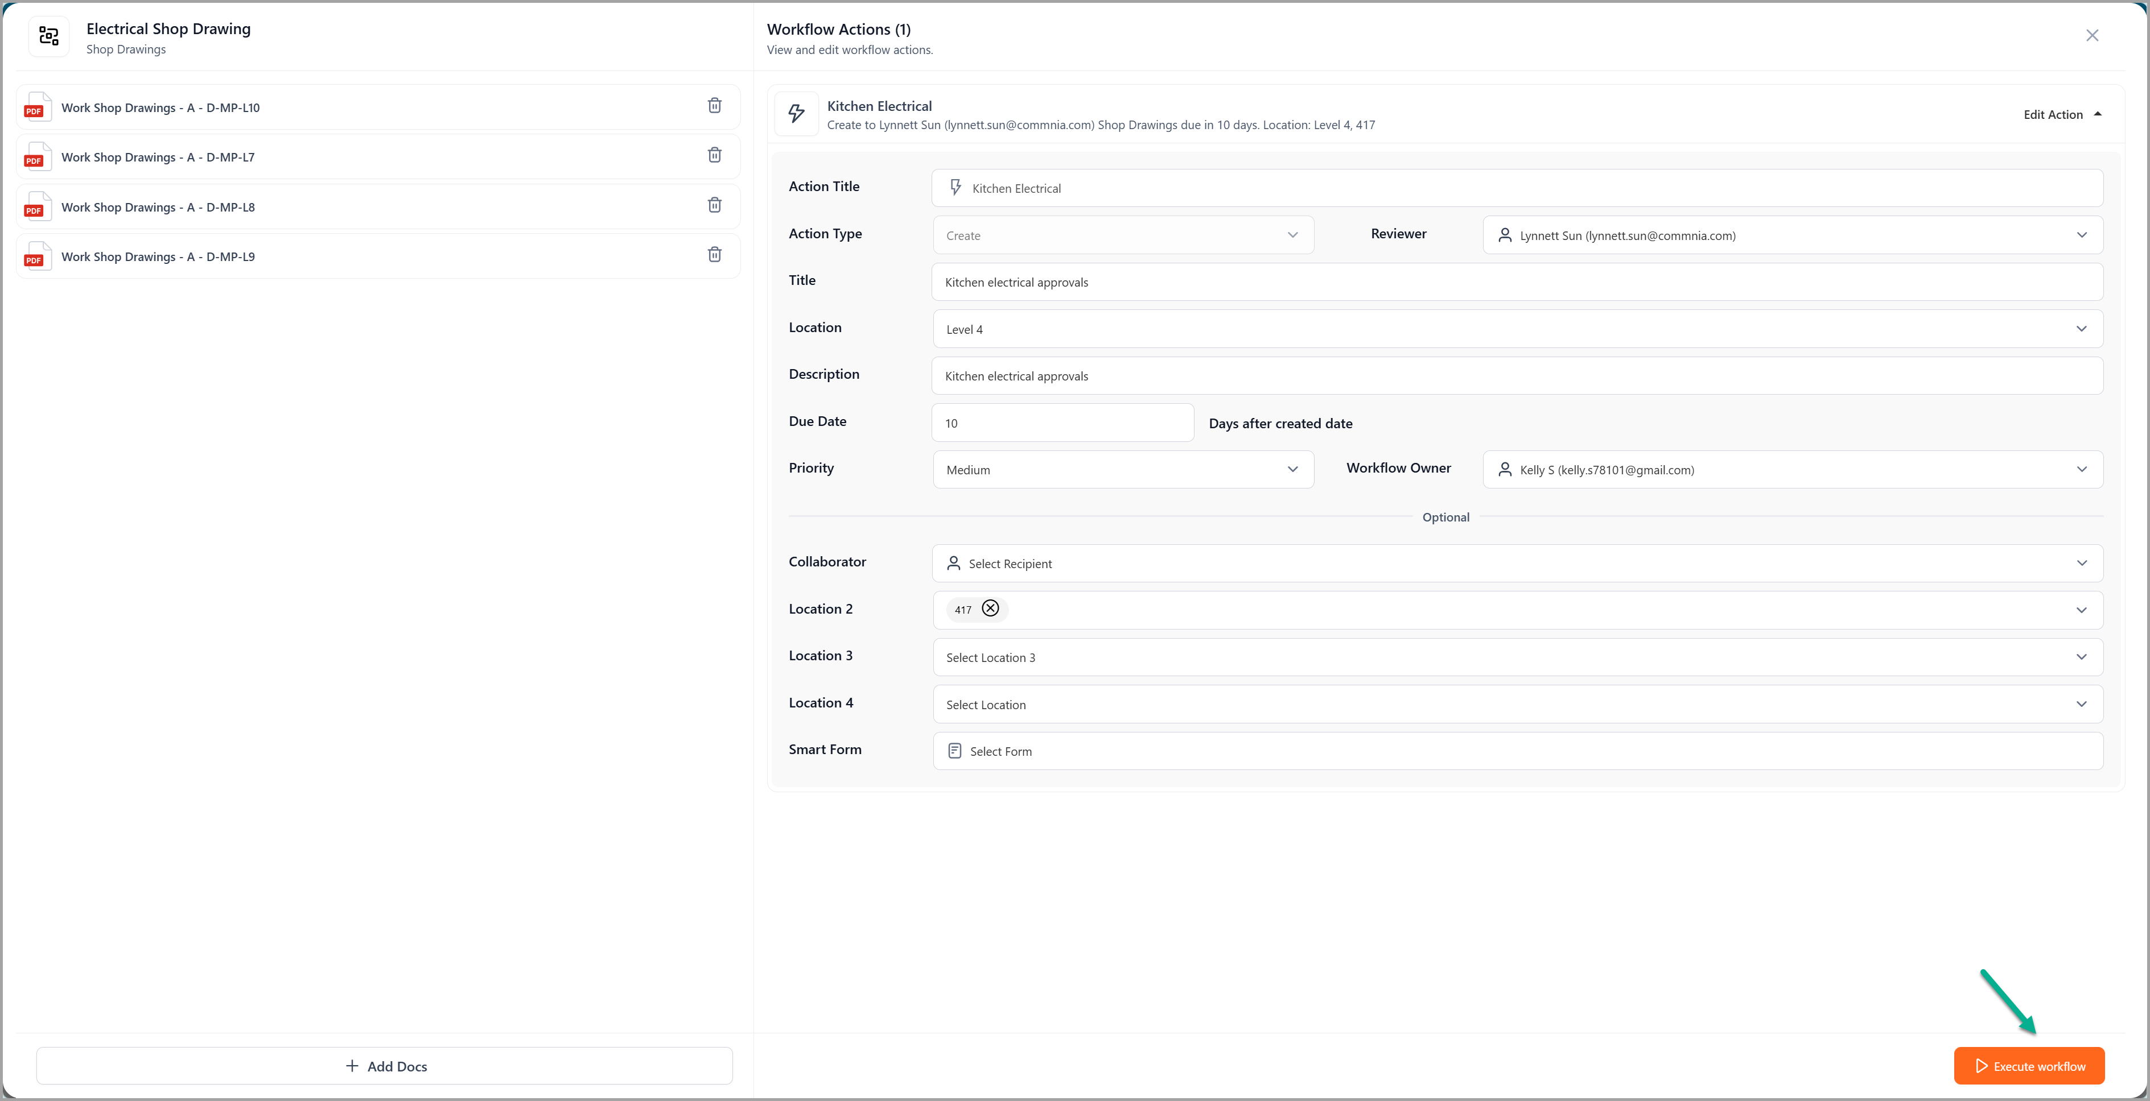Click the Title field Kitchen electrical approvals
Screen dimensions: 2150x1101
tap(1517, 282)
